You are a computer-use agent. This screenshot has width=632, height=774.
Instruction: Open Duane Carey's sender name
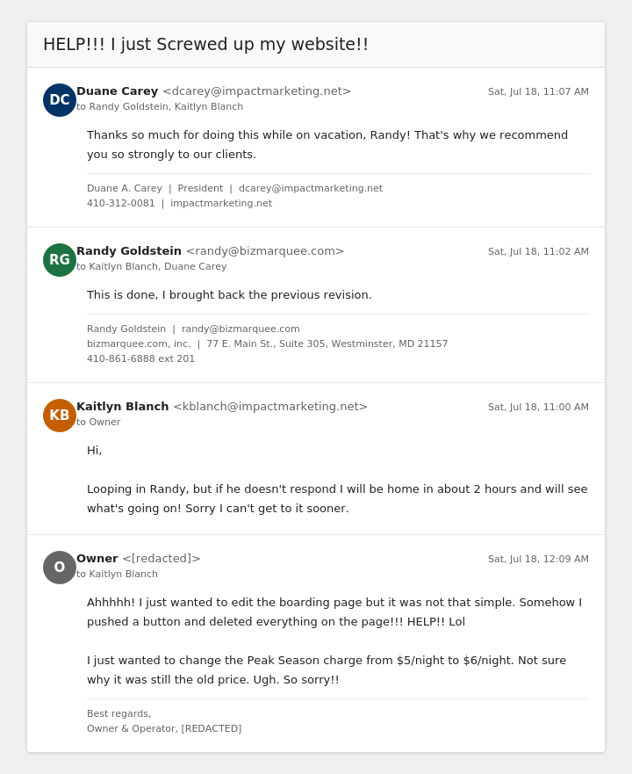click(x=117, y=91)
